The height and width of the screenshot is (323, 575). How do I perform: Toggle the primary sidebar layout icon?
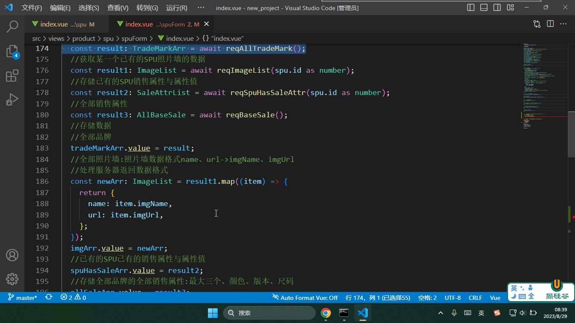pyautogui.click(x=471, y=8)
